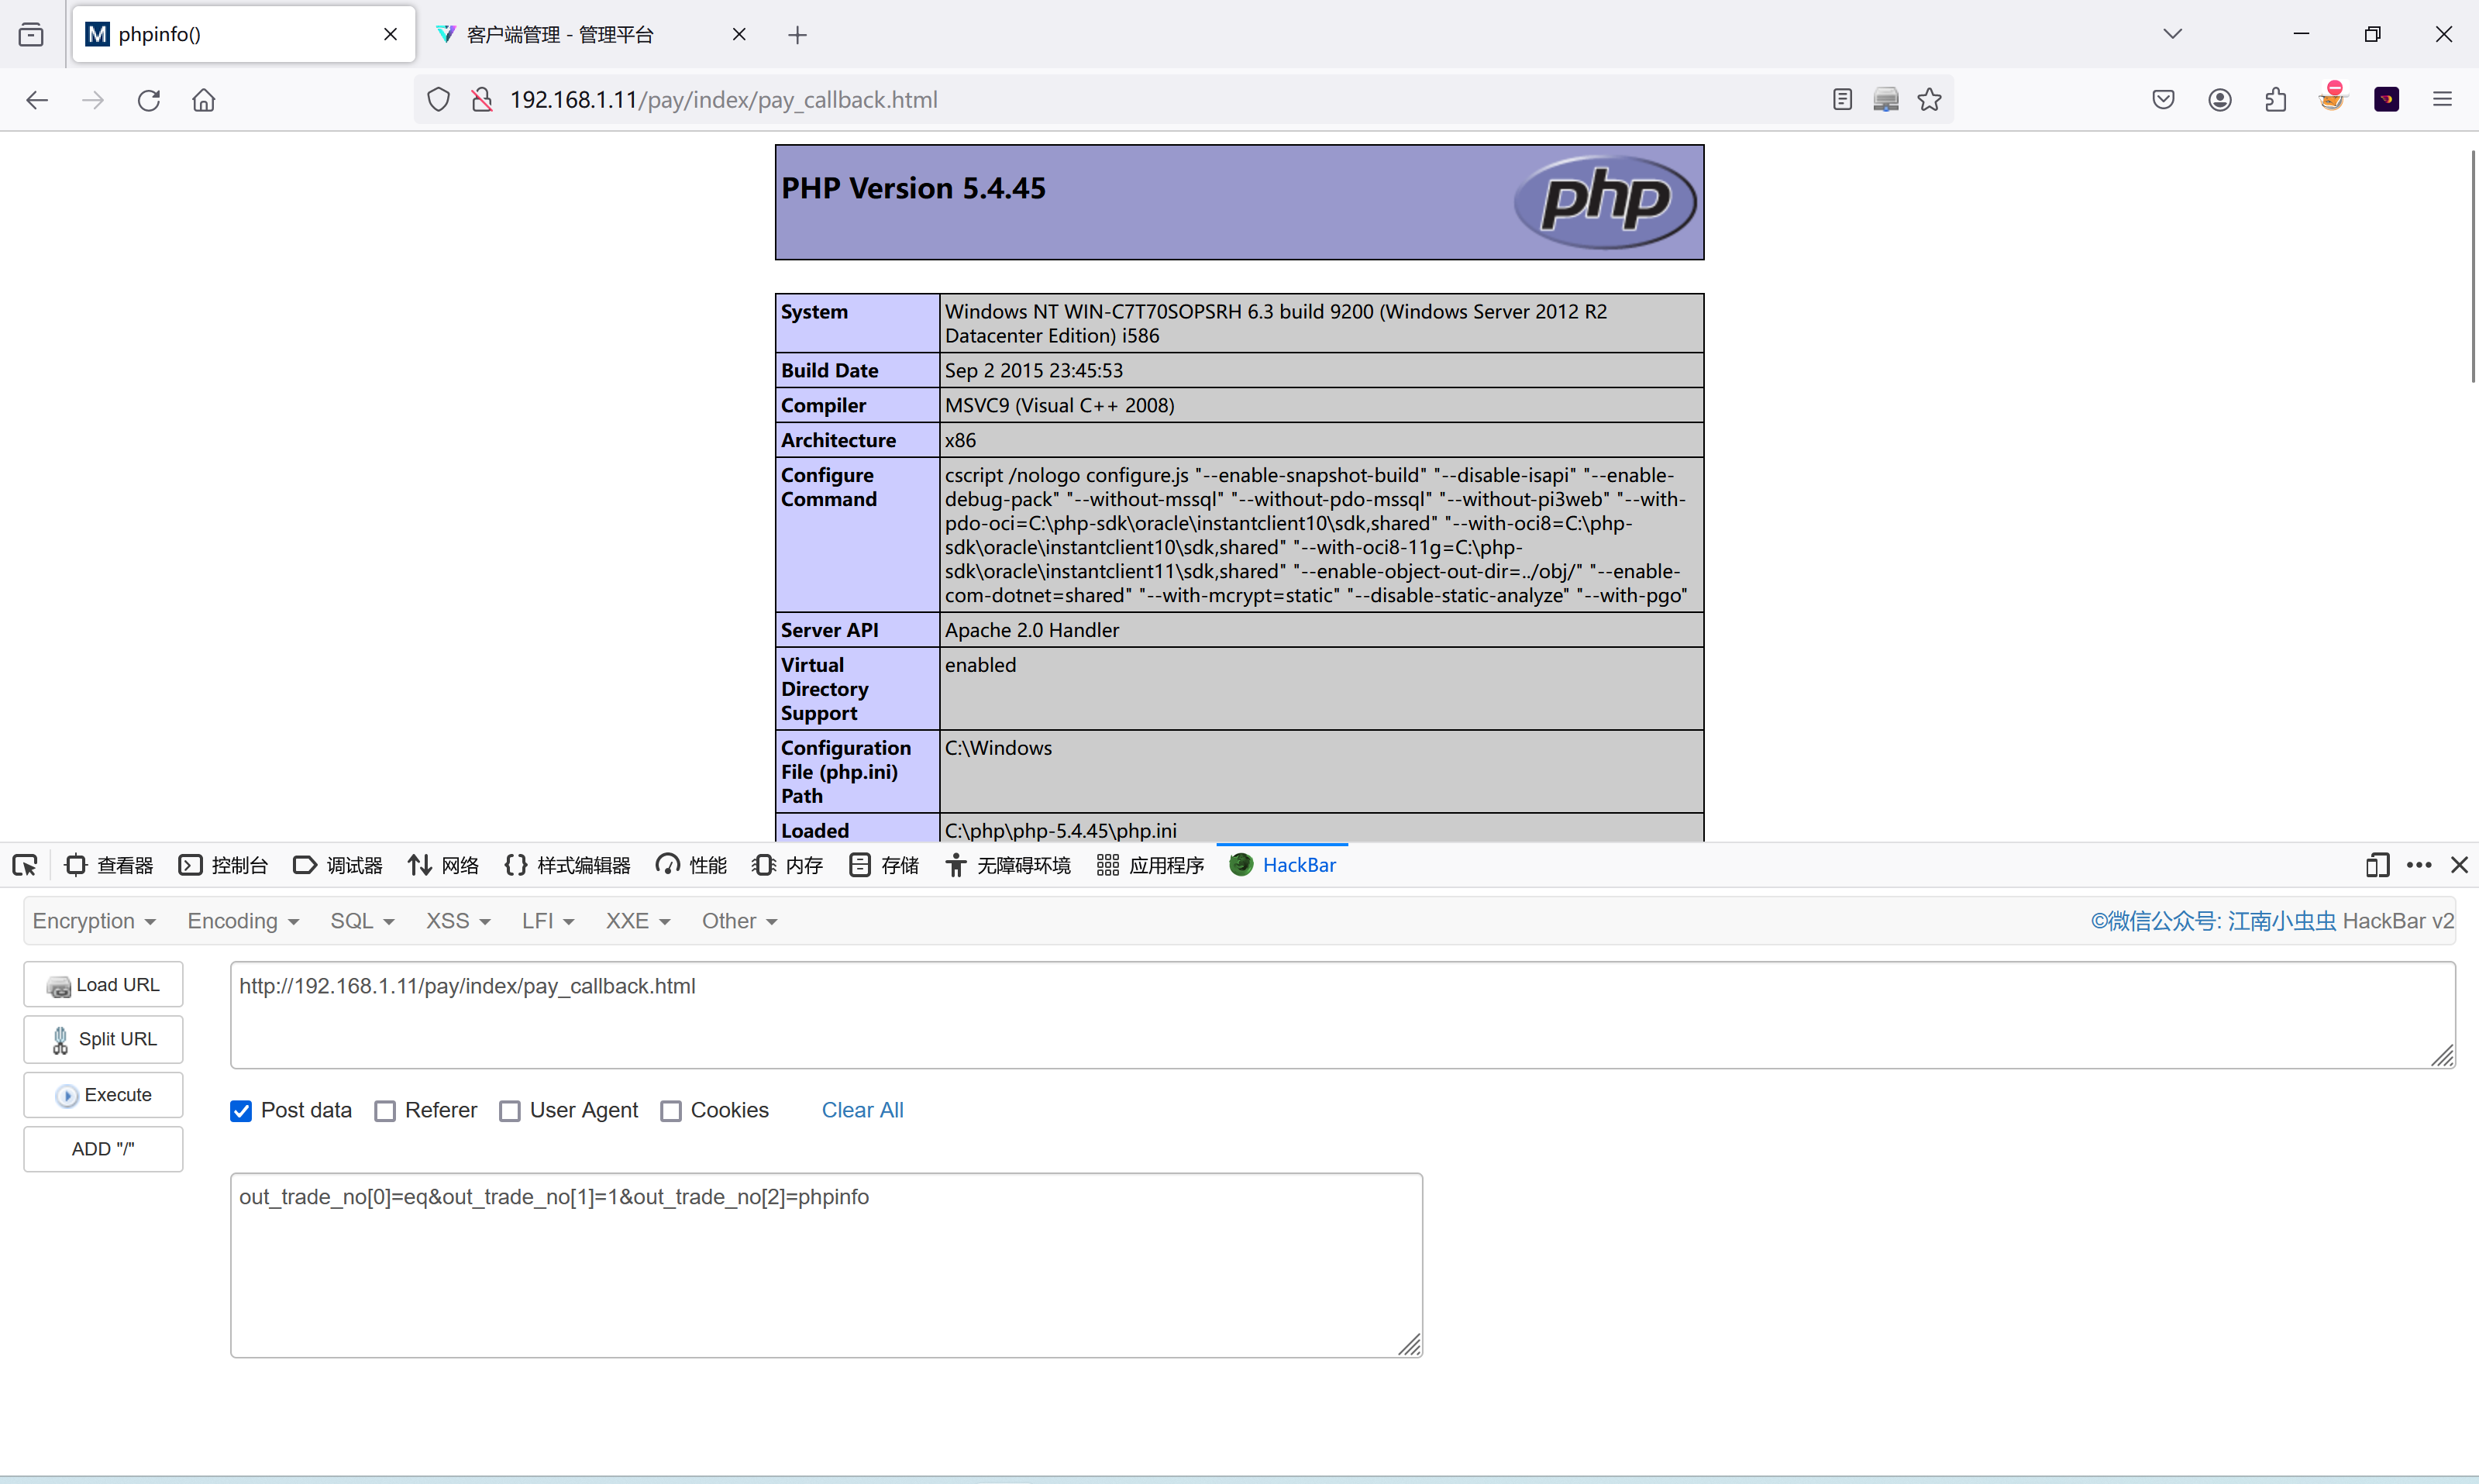Viewport: 2479px width, 1484px height.
Task: Enable the Cookies checkbox
Action: click(671, 1111)
